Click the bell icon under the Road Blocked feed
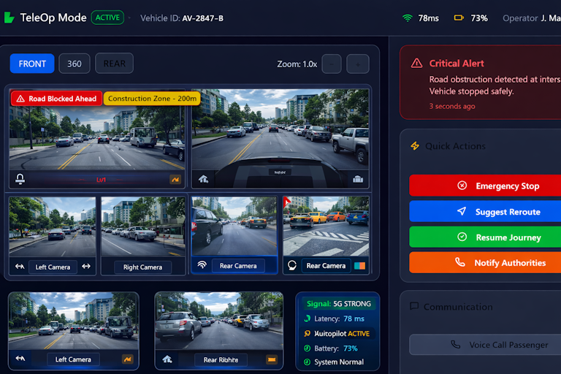 tap(20, 178)
